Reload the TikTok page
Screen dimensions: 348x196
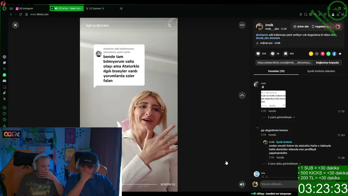point(21,14)
